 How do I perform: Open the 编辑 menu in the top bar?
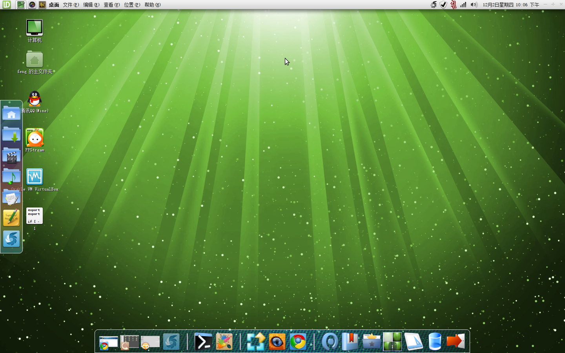[x=91, y=5]
